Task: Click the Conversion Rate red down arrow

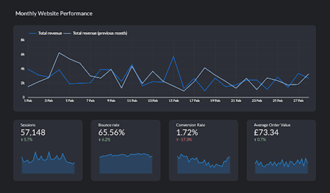Action: pos(177,140)
